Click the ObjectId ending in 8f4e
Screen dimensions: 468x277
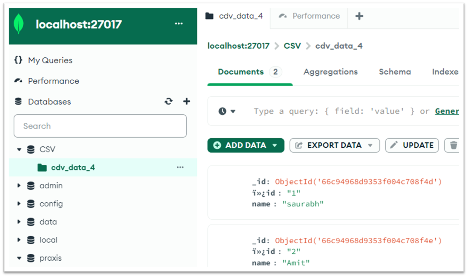(x=358, y=241)
